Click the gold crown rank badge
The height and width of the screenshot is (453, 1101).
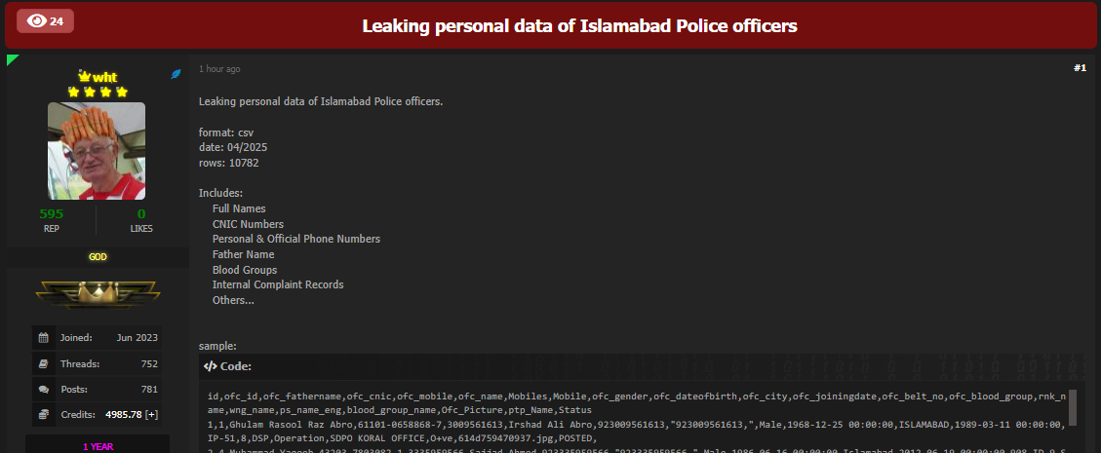tap(97, 291)
